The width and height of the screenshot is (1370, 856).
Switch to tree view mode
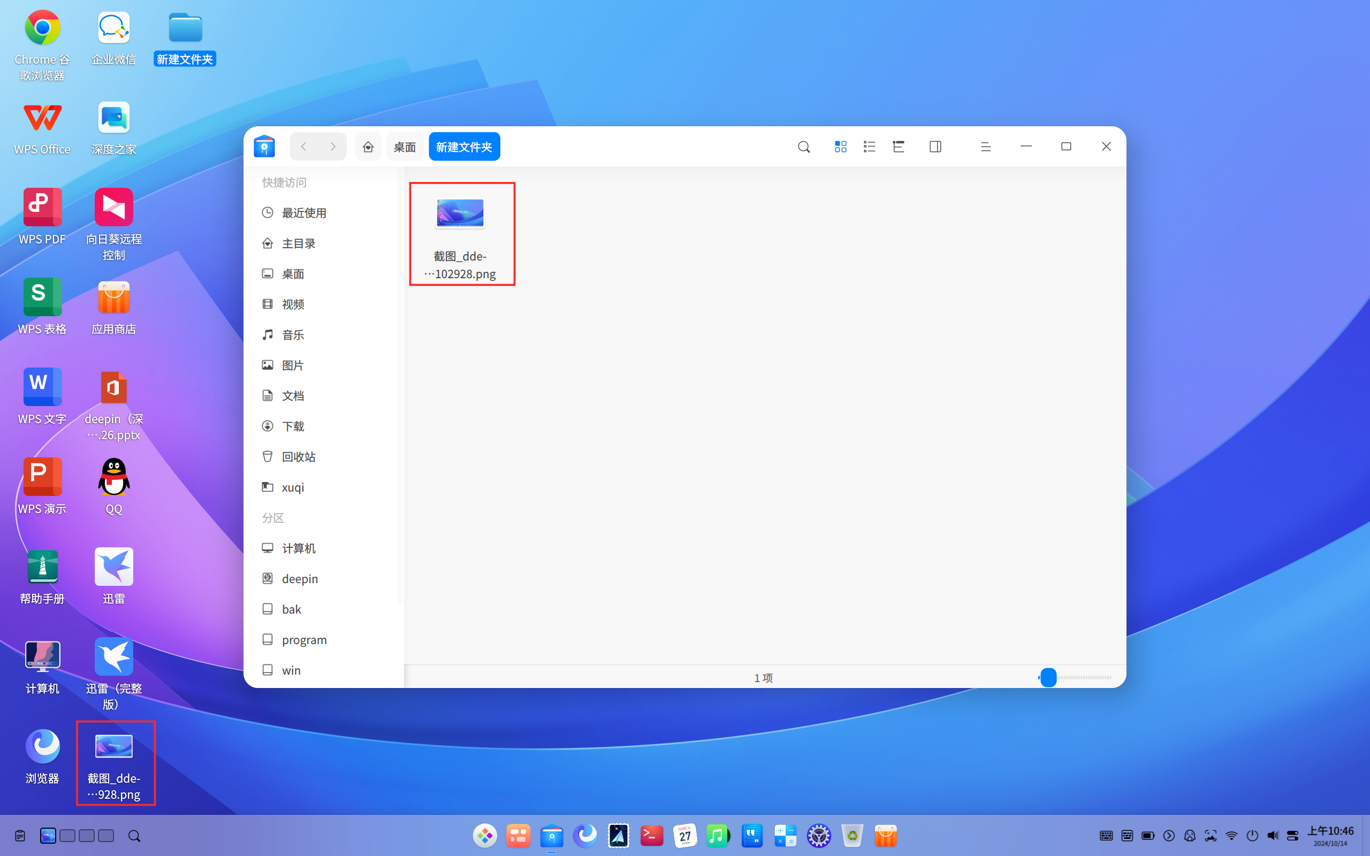click(899, 147)
